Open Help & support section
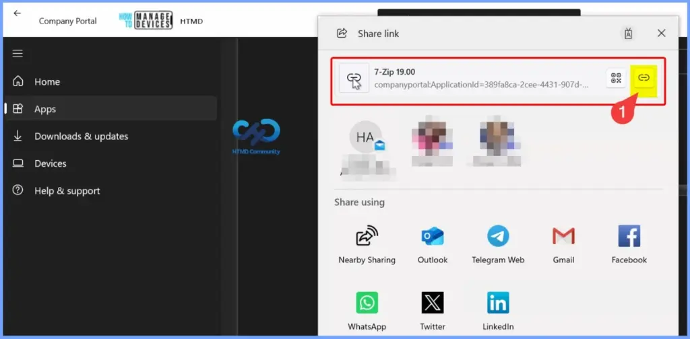690x339 pixels. [111, 190]
